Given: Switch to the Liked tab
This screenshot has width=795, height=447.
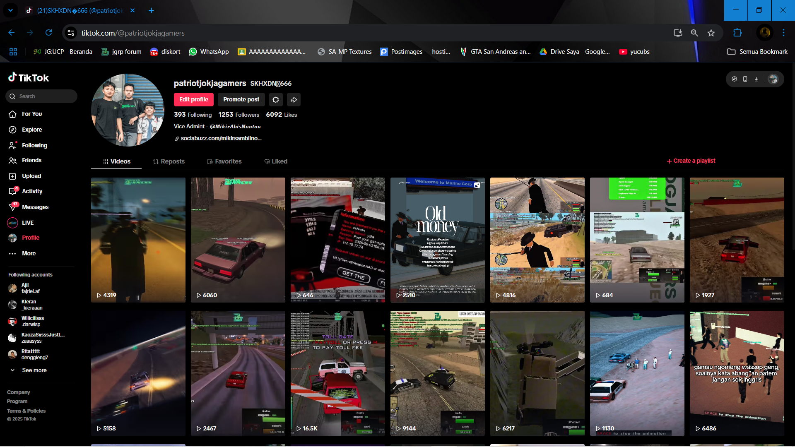Looking at the screenshot, I should coord(276,161).
